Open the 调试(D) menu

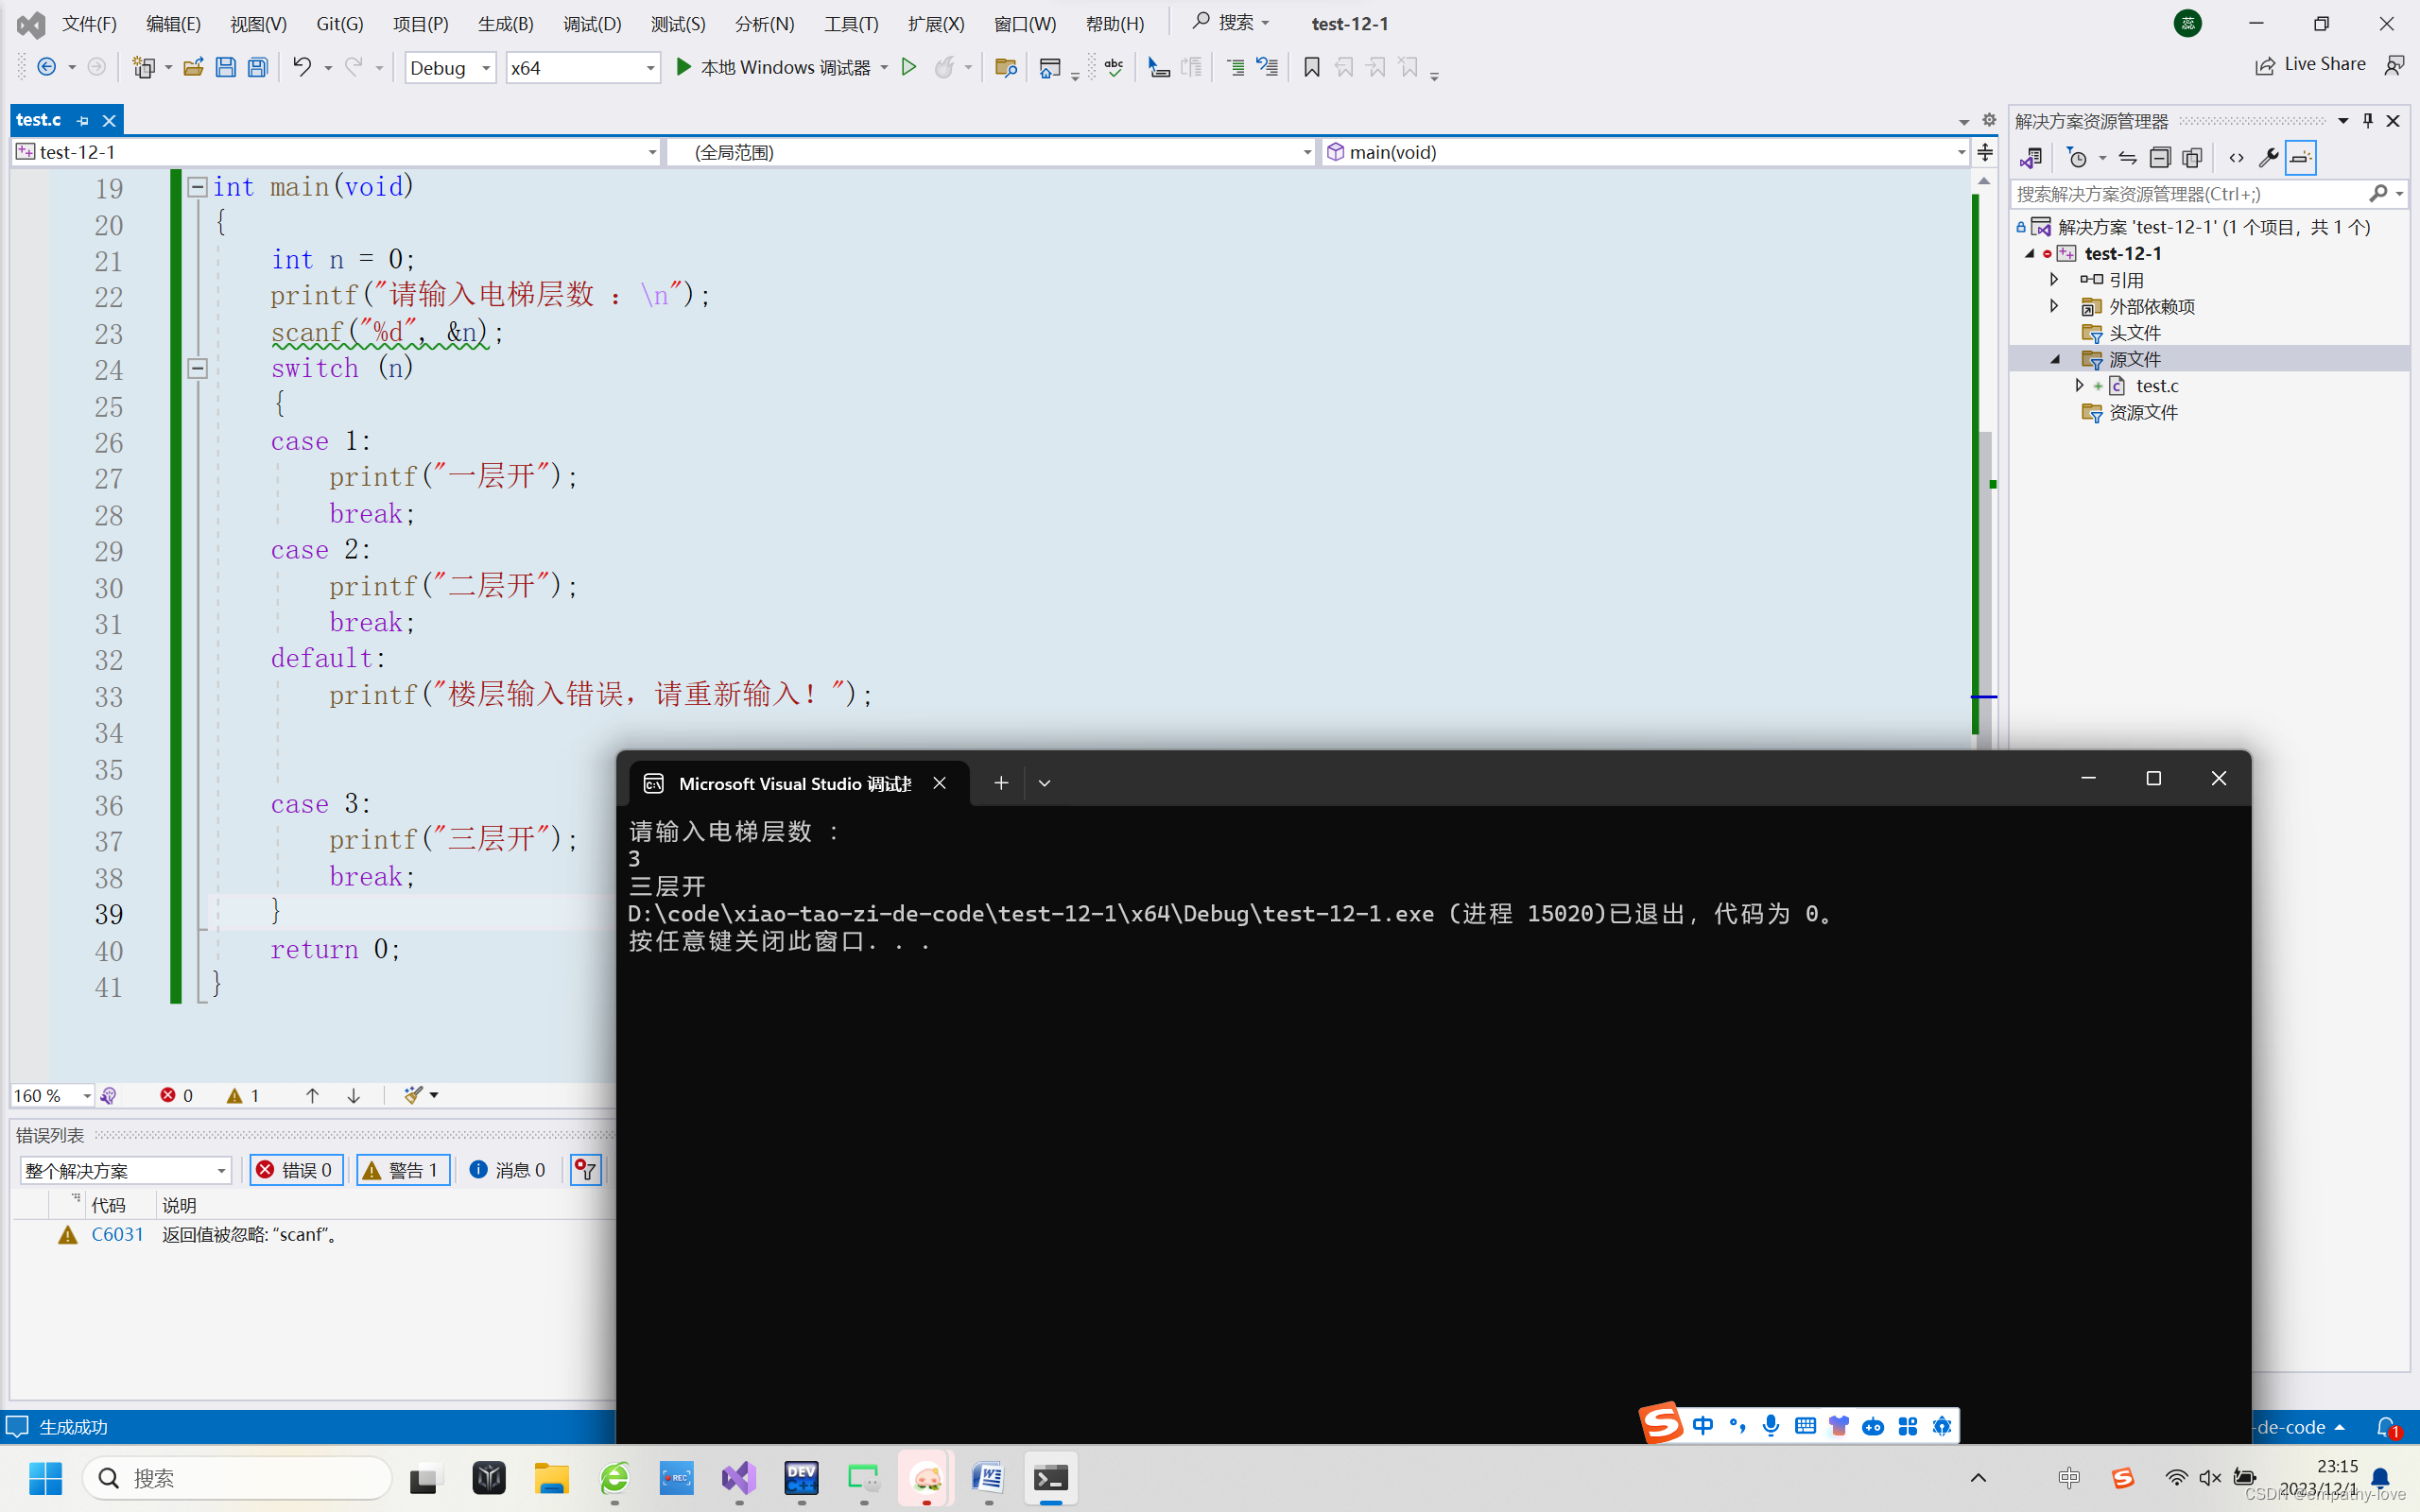pyautogui.click(x=592, y=23)
